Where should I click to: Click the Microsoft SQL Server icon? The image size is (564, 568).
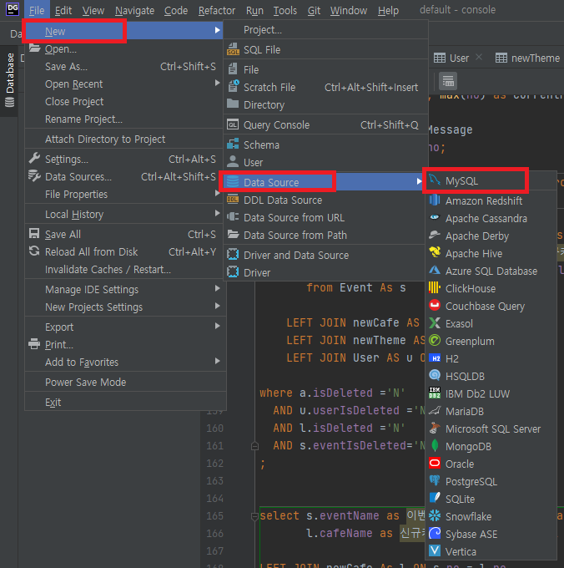click(435, 429)
